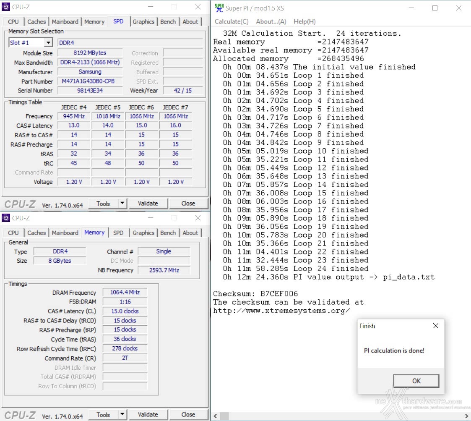The image size is (471, 421).
Task: Click Validate in the top CPU-Z window
Action: pos(148,203)
